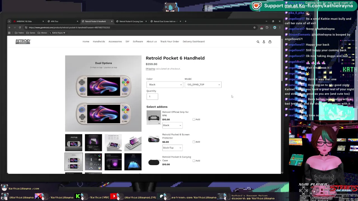The height and width of the screenshot is (201, 358).
Task: Reload the current page
Action: click(20, 27)
